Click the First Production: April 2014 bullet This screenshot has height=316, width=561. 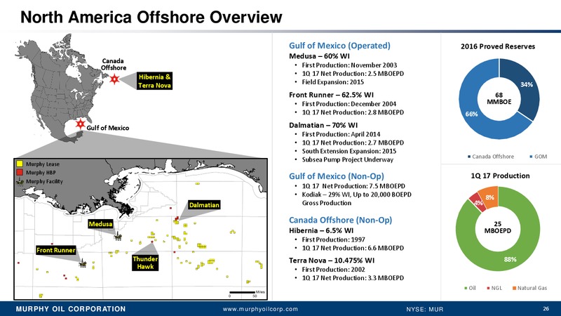click(341, 134)
